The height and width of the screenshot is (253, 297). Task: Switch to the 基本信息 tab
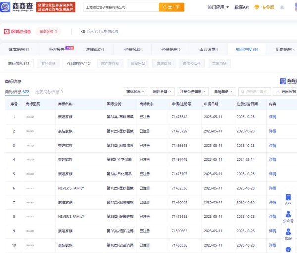19,50
